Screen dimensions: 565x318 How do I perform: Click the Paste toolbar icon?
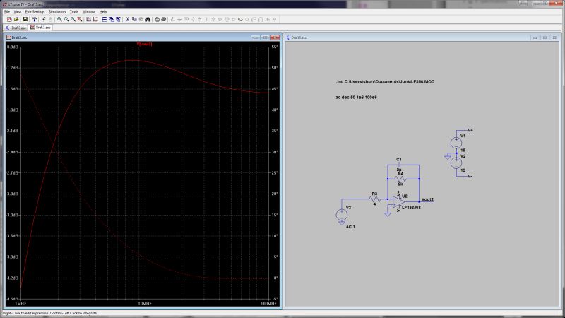click(x=141, y=19)
